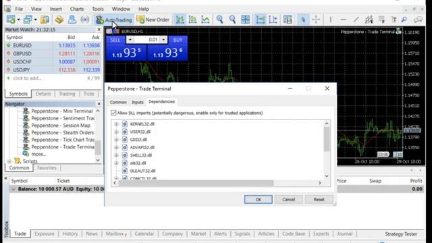Draw a horizontal line tool
This screenshot has width=432, height=243.
(x=343, y=20)
